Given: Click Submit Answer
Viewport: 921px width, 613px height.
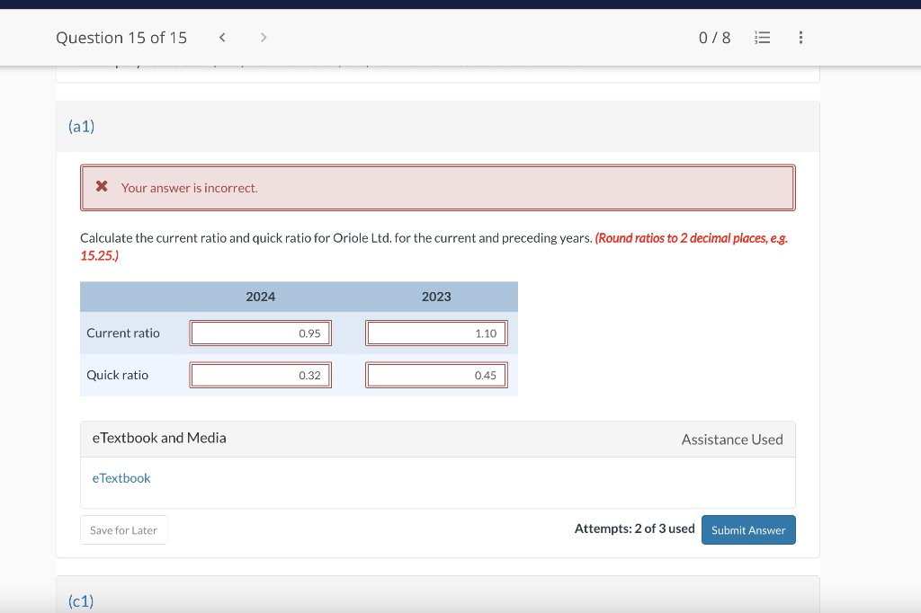Looking at the screenshot, I should click(x=748, y=529).
